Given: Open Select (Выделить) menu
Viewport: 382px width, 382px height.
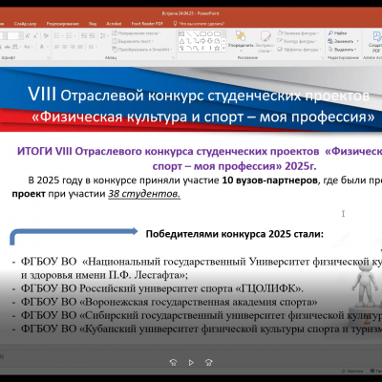Looking at the screenshot, I should (x=342, y=50).
